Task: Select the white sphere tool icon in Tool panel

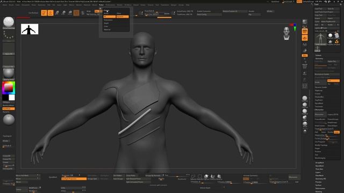Action: 330,36
